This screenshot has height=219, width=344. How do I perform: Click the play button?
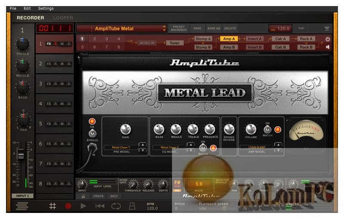83,206
